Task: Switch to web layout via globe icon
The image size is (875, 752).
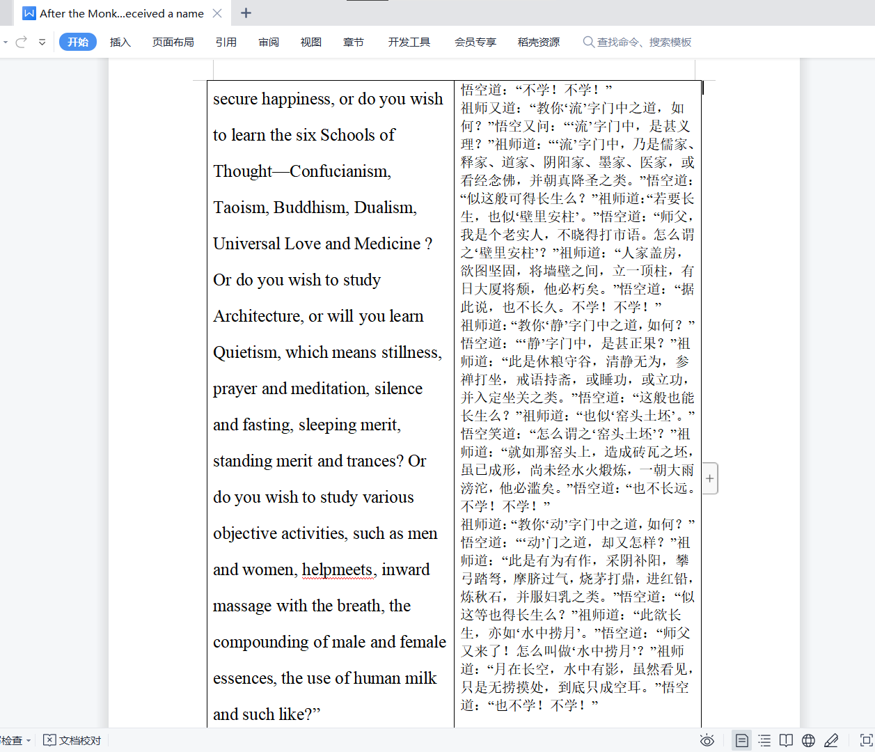Action: coord(808,740)
